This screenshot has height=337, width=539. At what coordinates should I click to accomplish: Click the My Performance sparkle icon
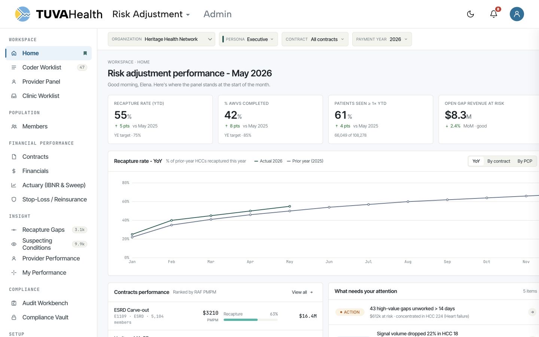14,273
